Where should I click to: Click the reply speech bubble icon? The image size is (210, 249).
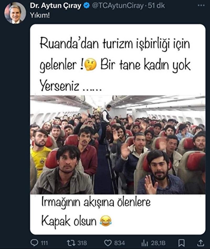[x=34, y=243]
